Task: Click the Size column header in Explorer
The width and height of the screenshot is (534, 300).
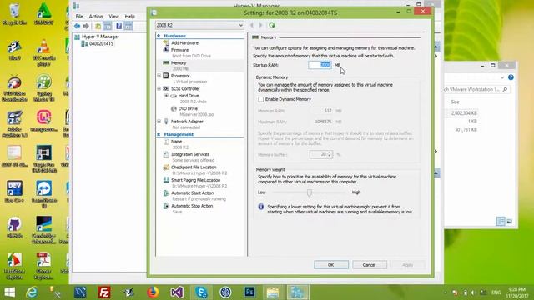Action: coord(455,102)
